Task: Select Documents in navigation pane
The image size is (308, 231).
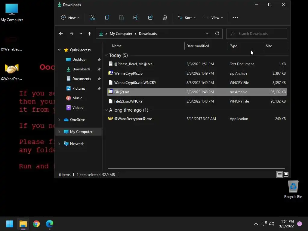Action: click(x=82, y=79)
